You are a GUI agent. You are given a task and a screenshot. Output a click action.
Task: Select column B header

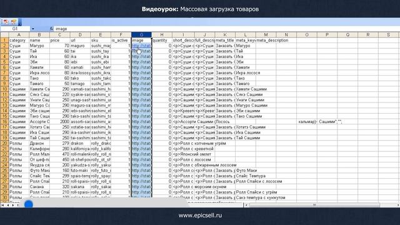click(39, 35)
